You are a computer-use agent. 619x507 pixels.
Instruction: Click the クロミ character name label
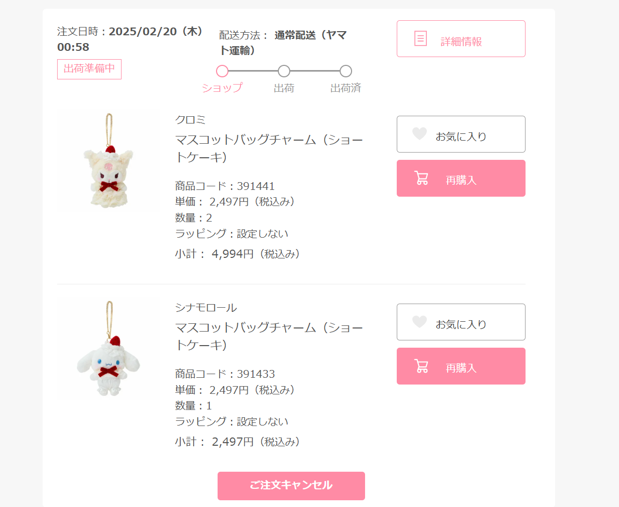pos(190,119)
